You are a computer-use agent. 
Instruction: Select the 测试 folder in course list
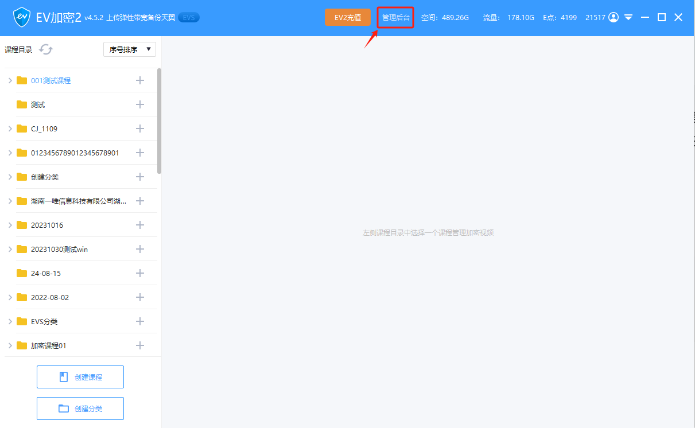click(38, 105)
